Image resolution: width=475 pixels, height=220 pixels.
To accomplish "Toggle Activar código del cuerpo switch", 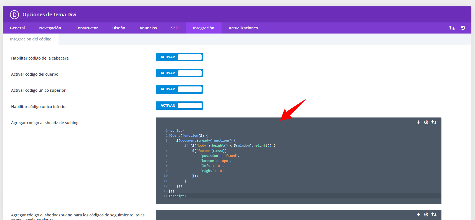I will click(x=179, y=73).
